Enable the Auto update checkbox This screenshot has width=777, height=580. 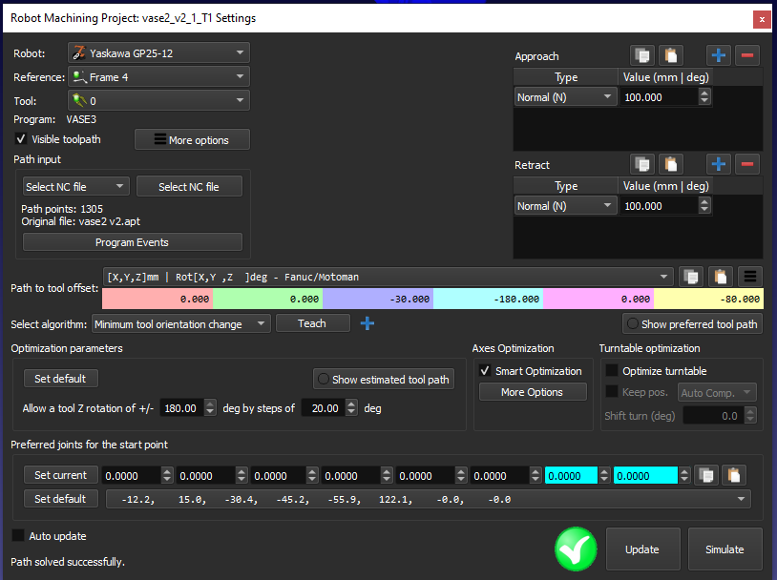click(18, 536)
